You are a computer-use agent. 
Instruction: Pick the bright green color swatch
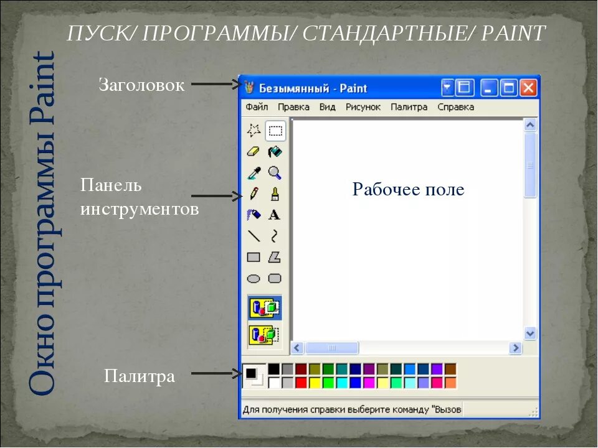point(328,383)
